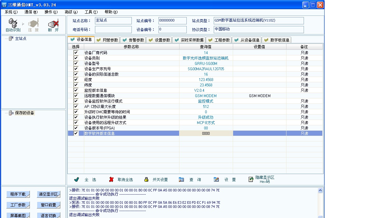This screenshot has height=218, width=370.
Task: Uncheck 设备厂商代码 checkbox
Action: pos(76,53)
